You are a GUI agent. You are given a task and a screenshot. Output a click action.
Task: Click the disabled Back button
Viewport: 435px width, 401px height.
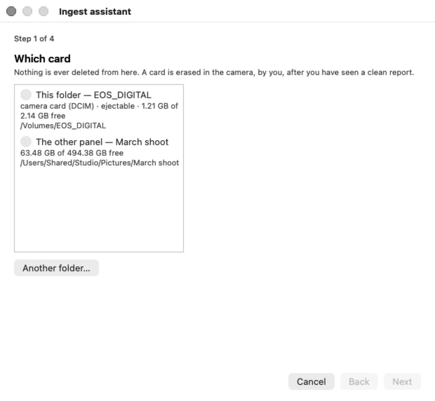point(359,381)
